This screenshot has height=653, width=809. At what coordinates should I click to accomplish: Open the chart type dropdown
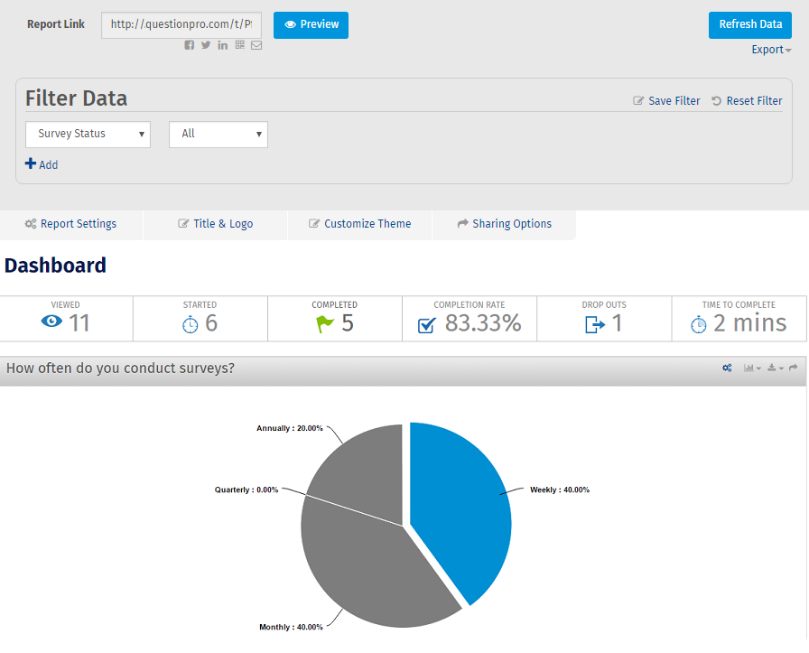752,368
